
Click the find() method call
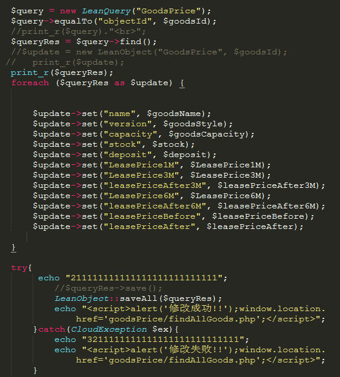pyautogui.click(x=135, y=42)
